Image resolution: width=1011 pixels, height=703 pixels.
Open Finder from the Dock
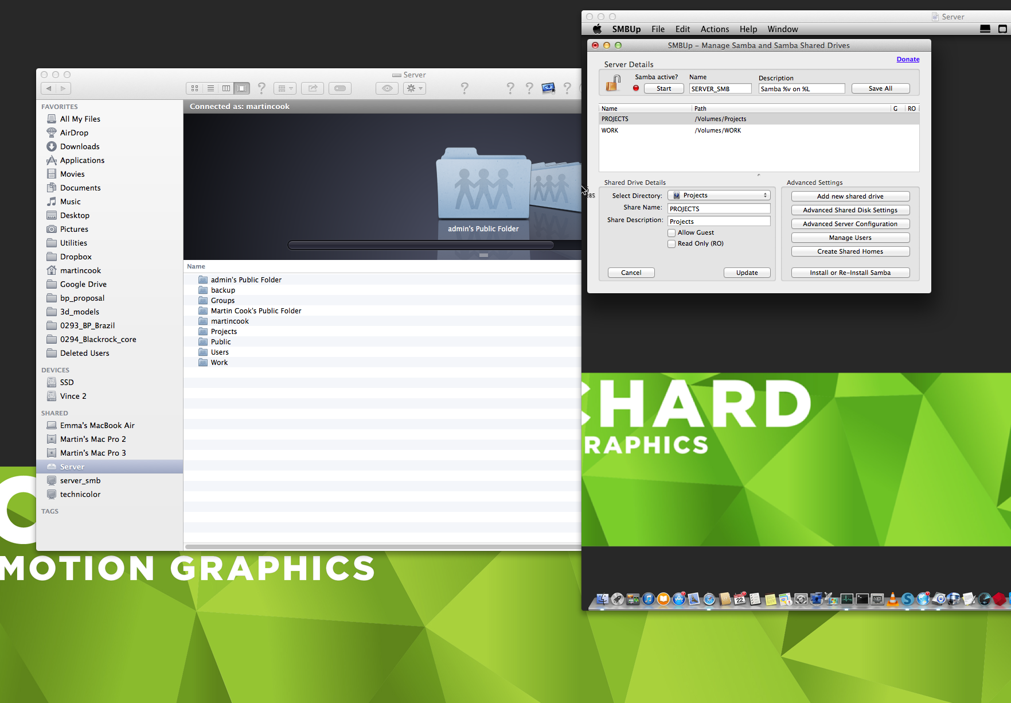point(602,599)
